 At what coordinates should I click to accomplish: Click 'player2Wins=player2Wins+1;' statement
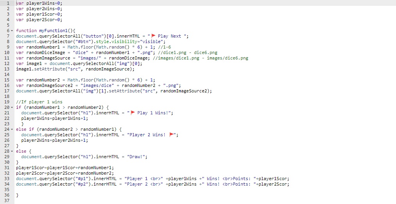[x=55, y=140]
